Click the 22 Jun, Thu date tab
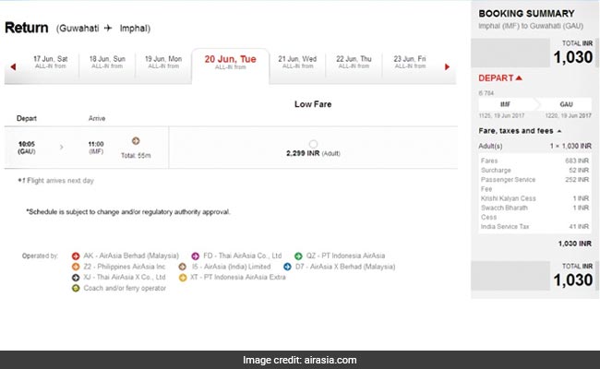 354,62
